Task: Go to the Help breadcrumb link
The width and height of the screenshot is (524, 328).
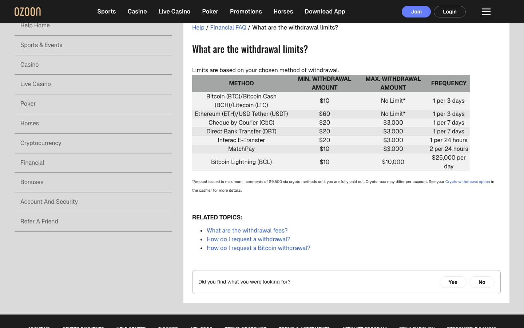Action: (198, 27)
